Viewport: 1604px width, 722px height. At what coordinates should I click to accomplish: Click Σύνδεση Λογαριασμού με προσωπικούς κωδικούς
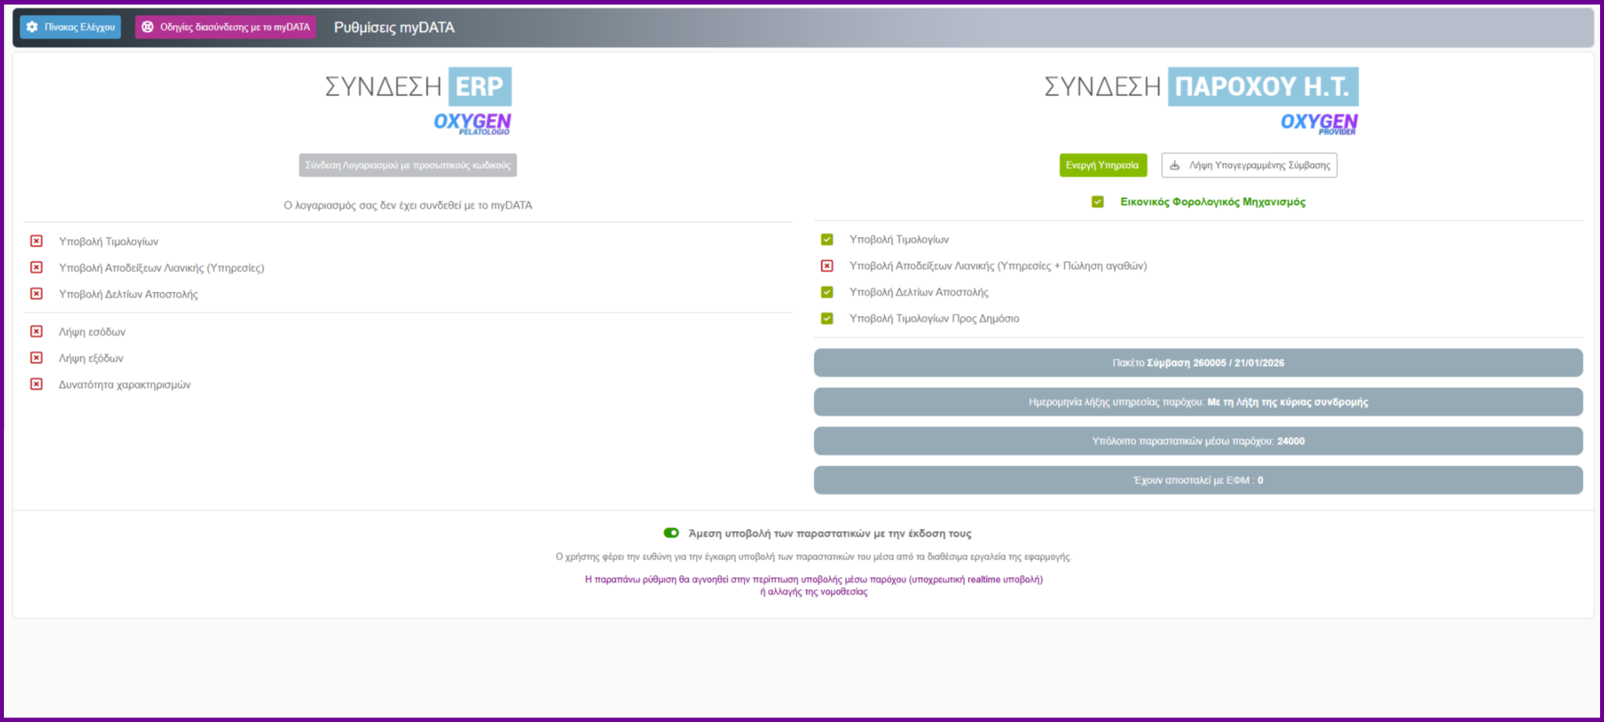coord(407,165)
